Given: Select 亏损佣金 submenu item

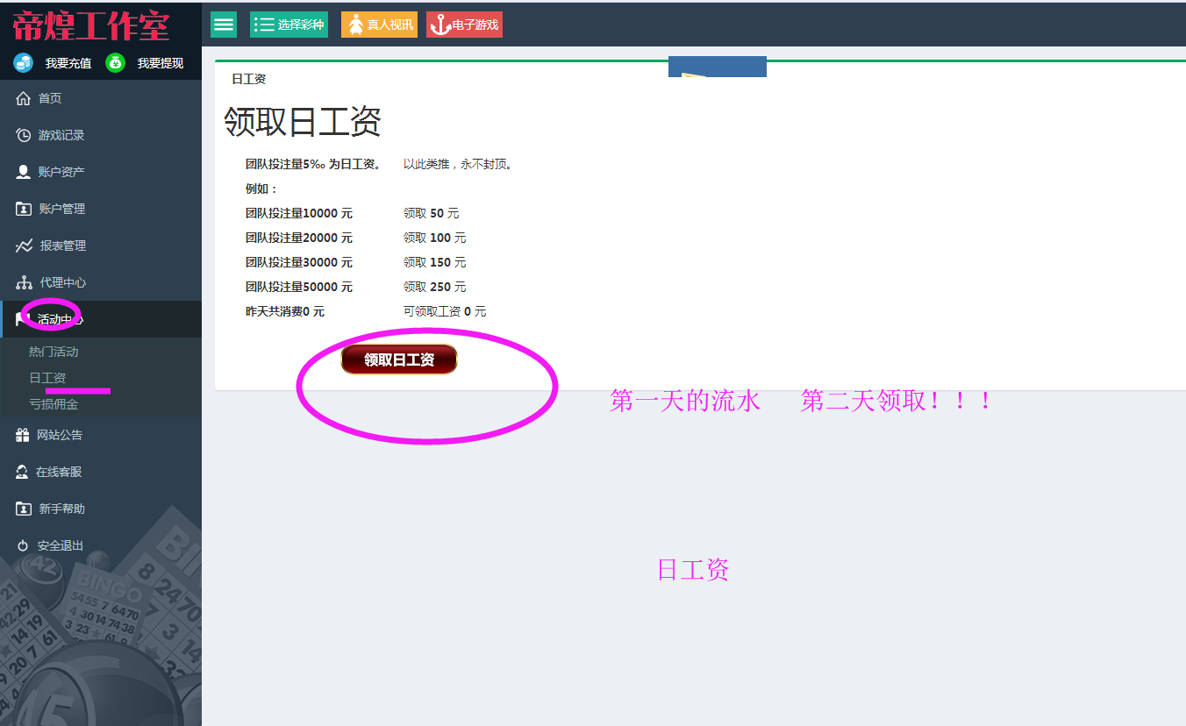Looking at the screenshot, I should (54, 404).
